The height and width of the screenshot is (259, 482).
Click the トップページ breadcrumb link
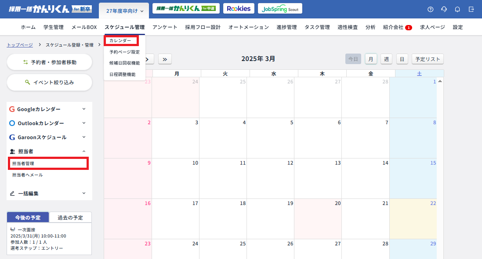(x=20, y=45)
